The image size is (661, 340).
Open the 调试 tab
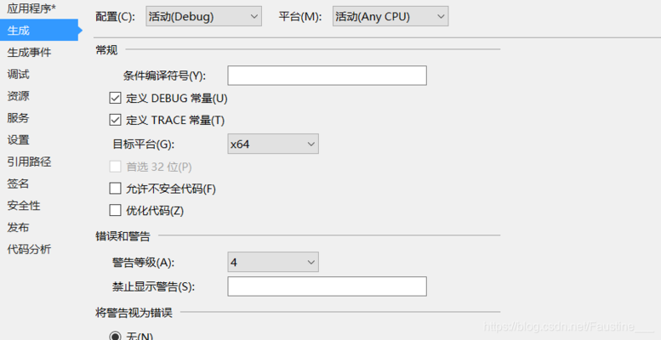click(18, 74)
